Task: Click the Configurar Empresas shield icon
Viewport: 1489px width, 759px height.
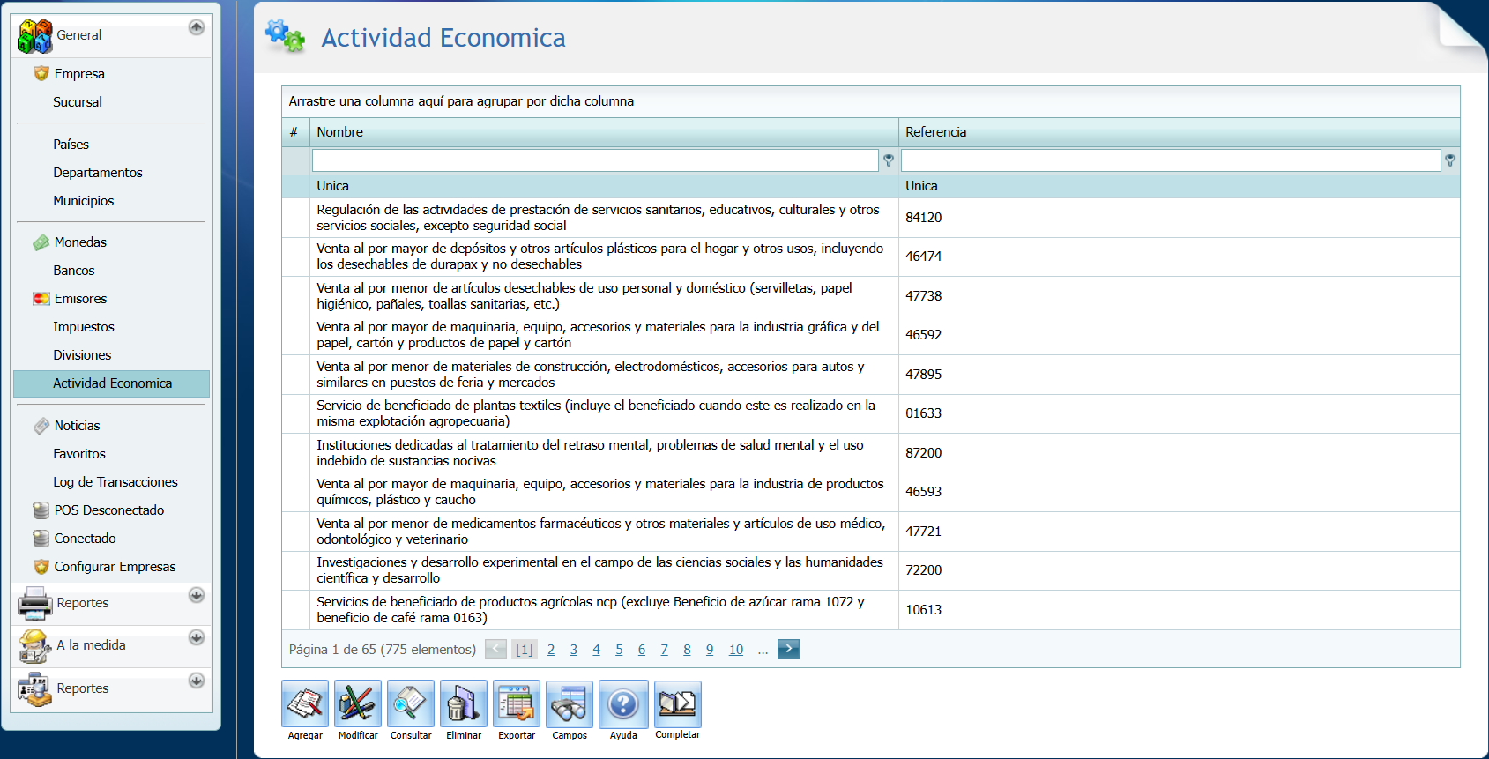Action: point(41,567)
